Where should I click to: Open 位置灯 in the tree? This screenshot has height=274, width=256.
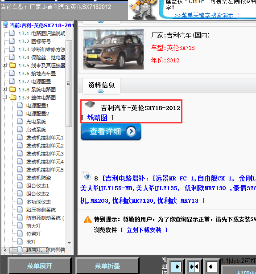tap(33, 234)
